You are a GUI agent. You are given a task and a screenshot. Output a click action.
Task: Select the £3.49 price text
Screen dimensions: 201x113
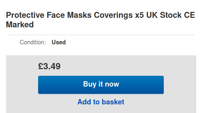click(49, 66)
